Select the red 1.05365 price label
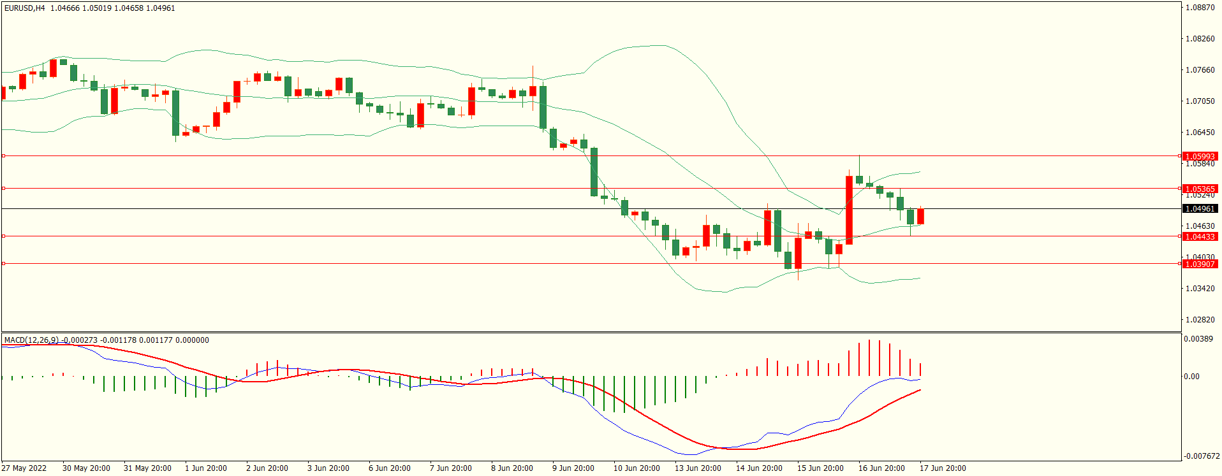Viewport: 1222px width, 476px height. (x=1200, y=189)
